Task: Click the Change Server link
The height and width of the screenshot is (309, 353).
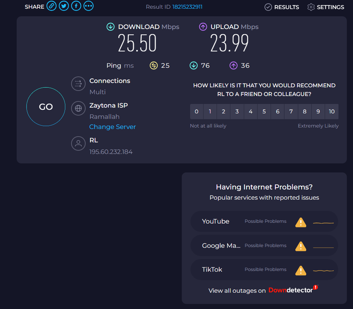Action: coord(112,127)
